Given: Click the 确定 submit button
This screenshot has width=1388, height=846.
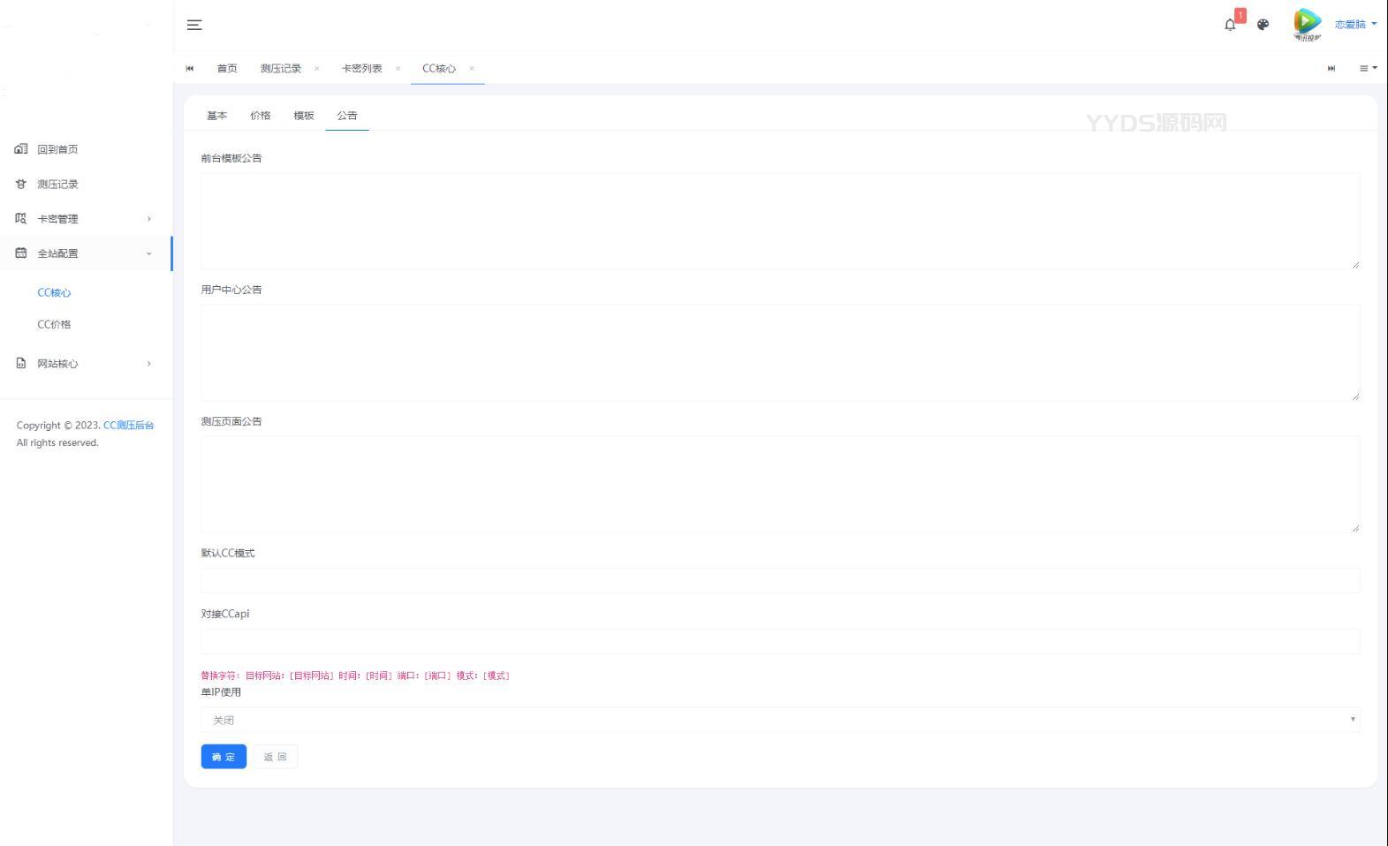Looking at the screenshot, I should [224, 757].
